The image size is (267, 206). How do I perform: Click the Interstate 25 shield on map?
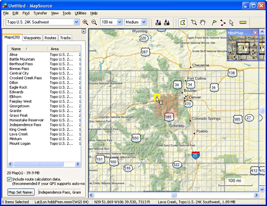click(195, 155)
